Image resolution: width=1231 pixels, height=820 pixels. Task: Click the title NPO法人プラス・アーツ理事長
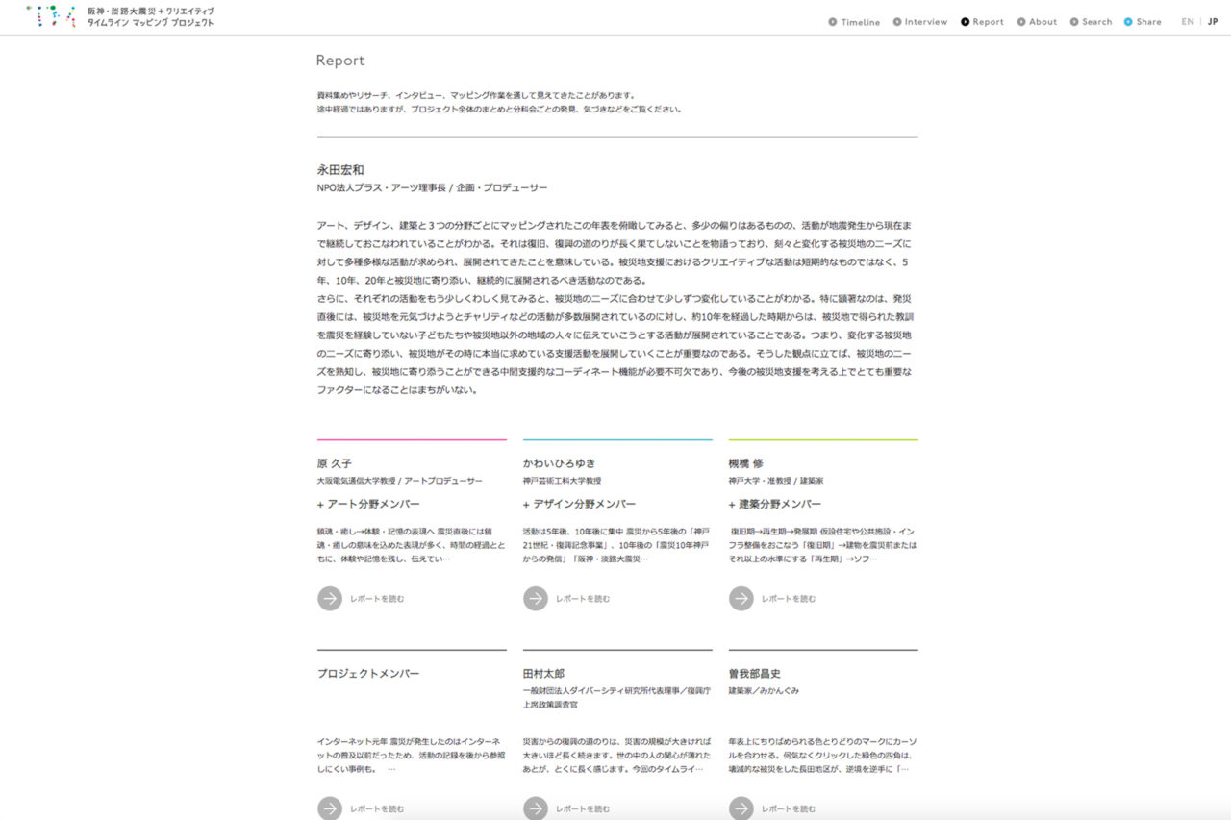[381, 188]
